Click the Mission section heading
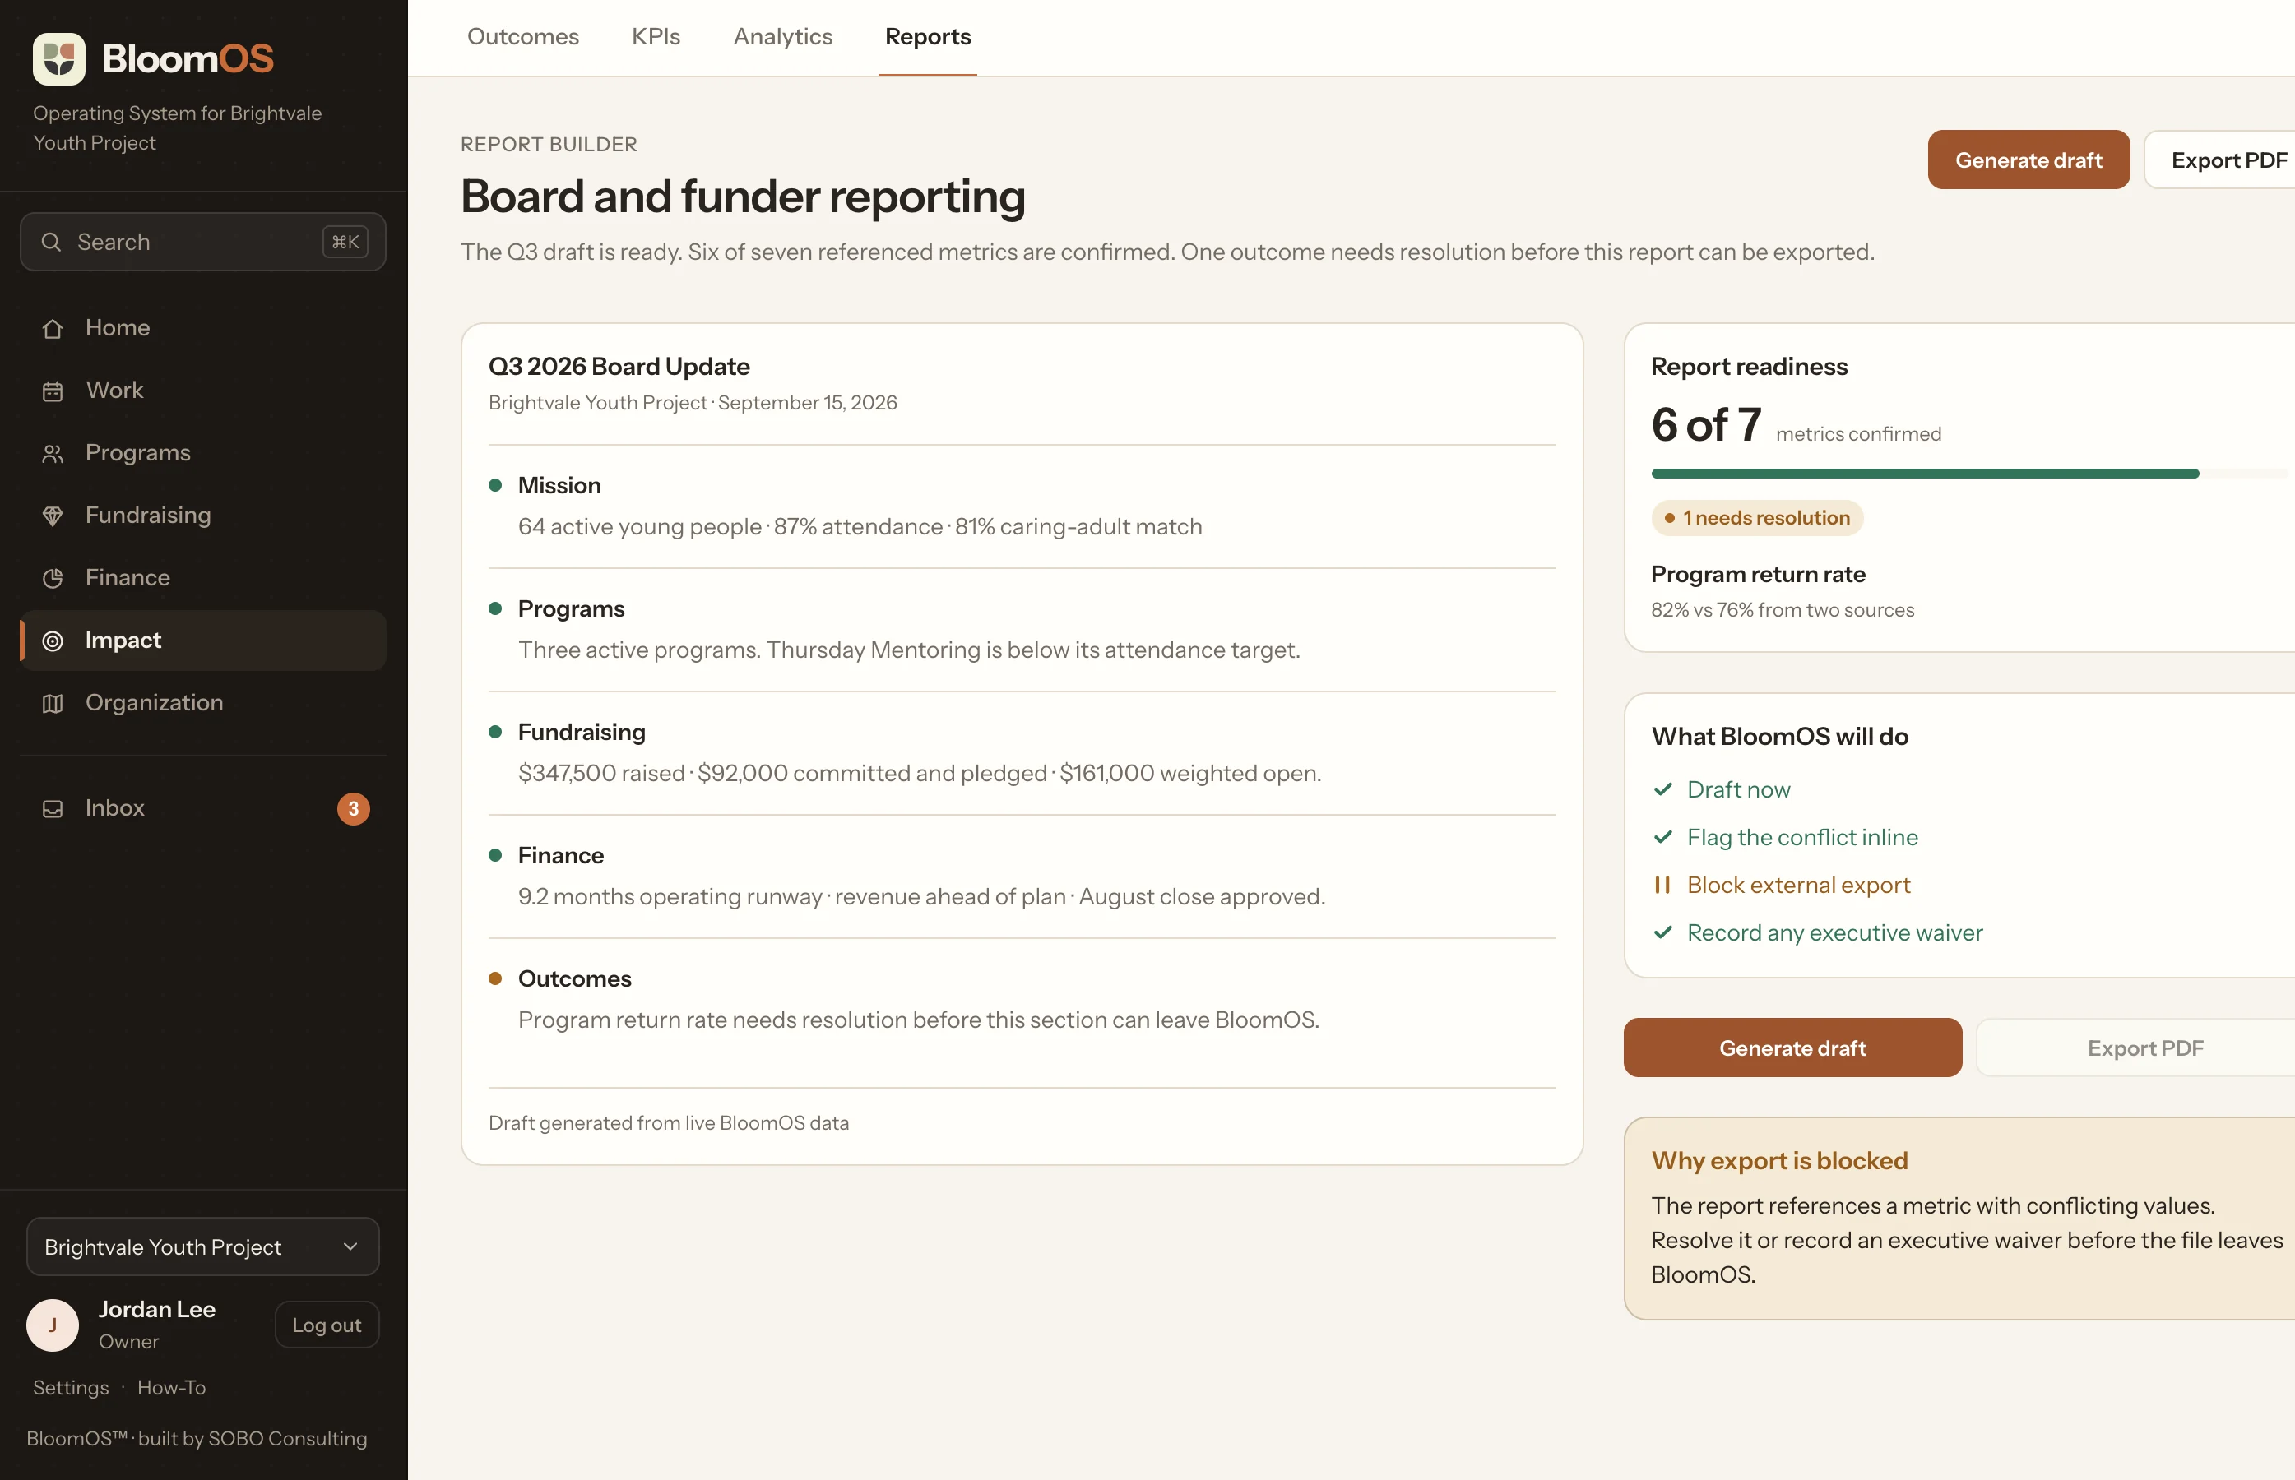This screenshot has height=1480, width=2295. click(x=559, y=486)
